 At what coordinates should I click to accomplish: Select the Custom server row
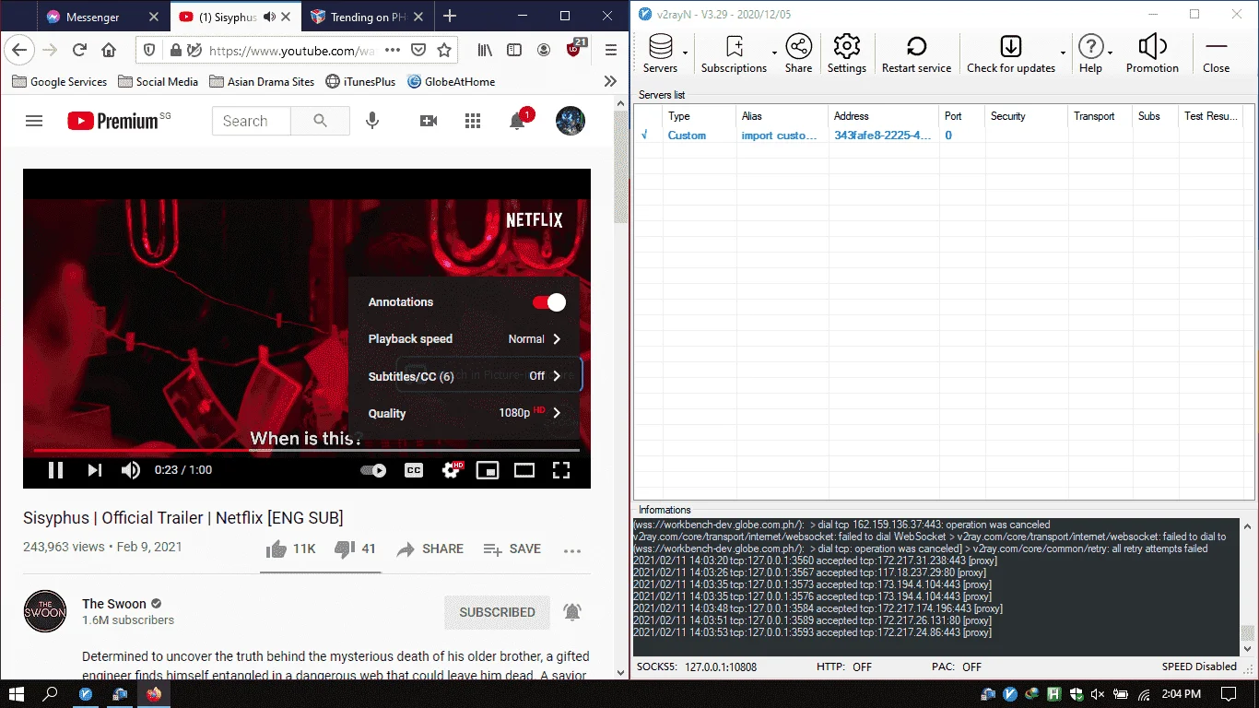click(x=938, y=136)
